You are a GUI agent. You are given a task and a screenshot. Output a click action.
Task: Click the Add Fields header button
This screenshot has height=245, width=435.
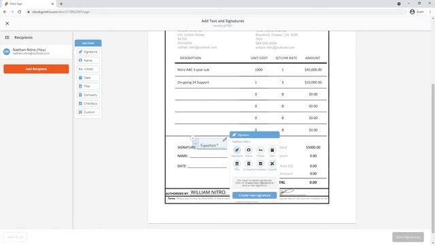pos(88,43)
